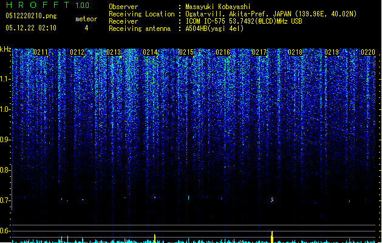Click the 0.8 kHz axis label
The image size is (382, 243).
[5, 170]
